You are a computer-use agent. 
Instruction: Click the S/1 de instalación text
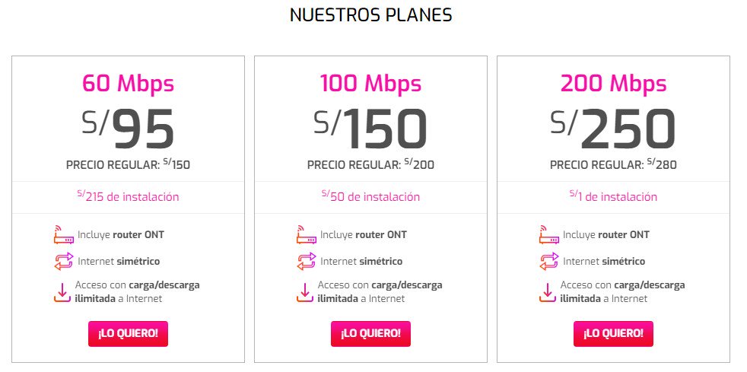tap(613, 196)
